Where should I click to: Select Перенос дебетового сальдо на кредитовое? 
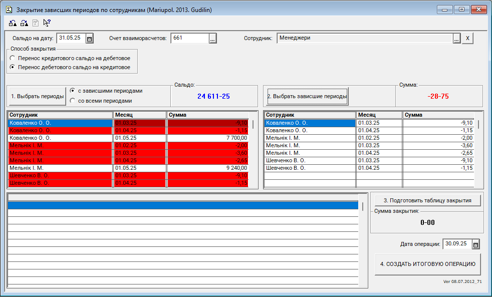point(13,67)
